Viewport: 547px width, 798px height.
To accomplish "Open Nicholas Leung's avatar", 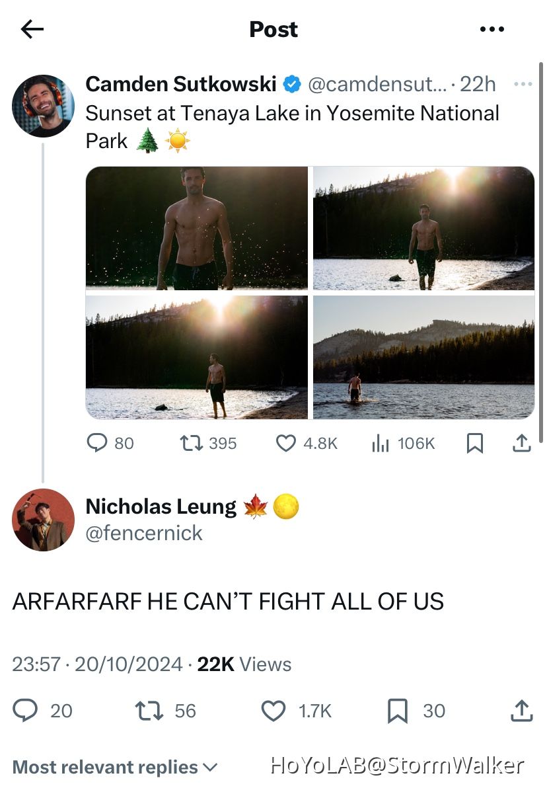I will (43, 520).
